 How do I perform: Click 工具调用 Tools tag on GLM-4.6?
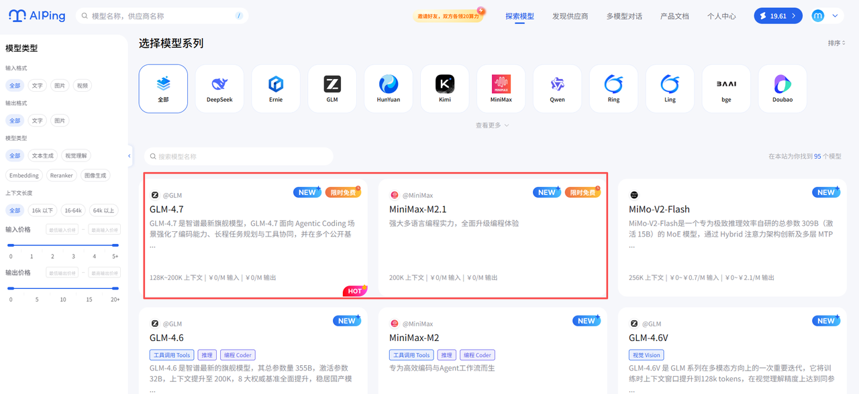click(x=172, y=355)
